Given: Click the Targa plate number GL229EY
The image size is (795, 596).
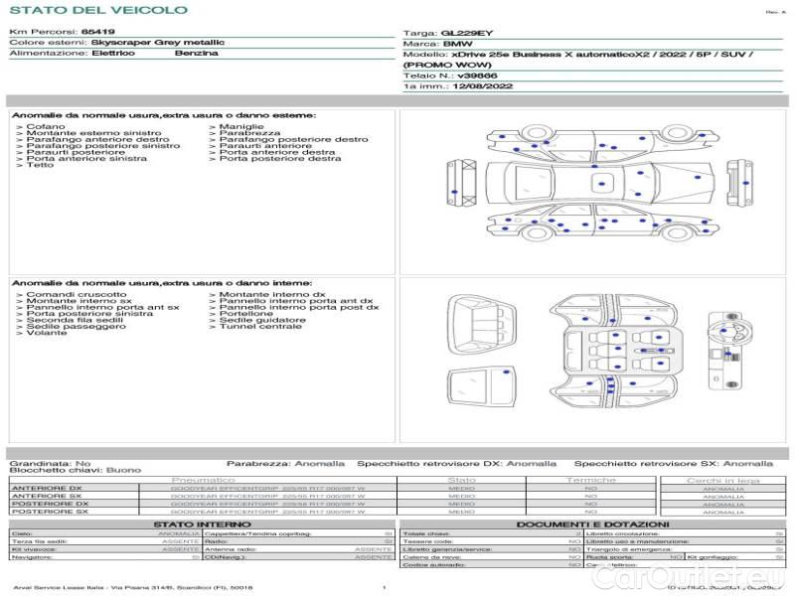Looking at the screenshot, I should (467, 33).
